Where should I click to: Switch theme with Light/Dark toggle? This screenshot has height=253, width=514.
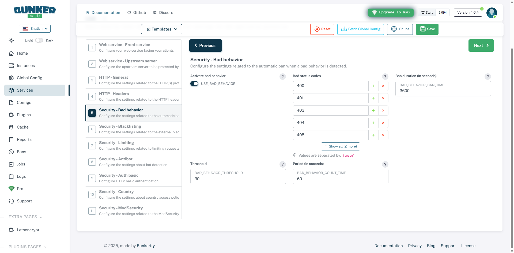point(39,40)
